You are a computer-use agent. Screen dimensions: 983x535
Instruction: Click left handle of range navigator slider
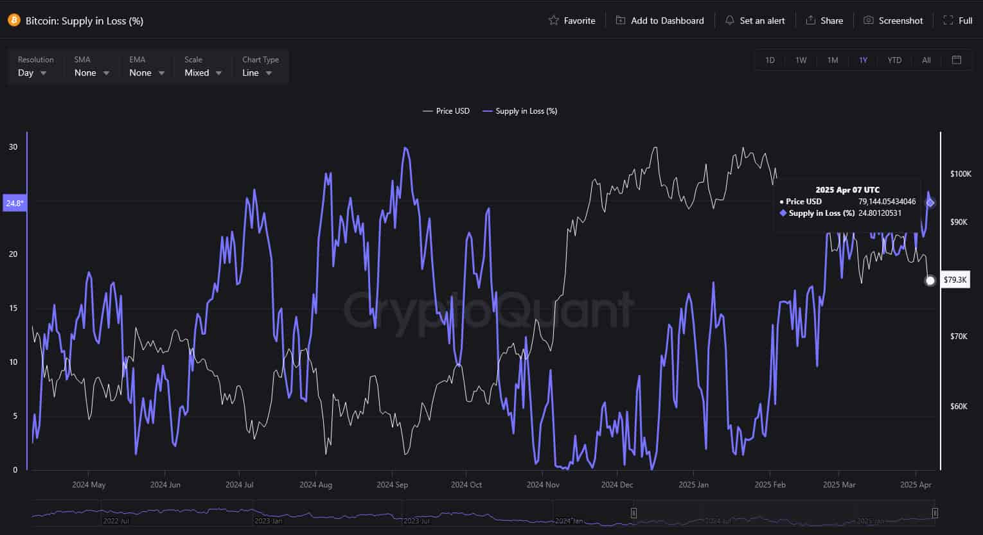633,513
